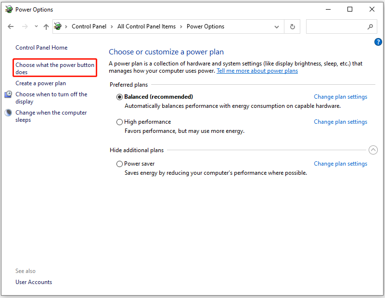Expand the address bar history dropdown
The height and width of the screenshot is (298, 385).
277,27
